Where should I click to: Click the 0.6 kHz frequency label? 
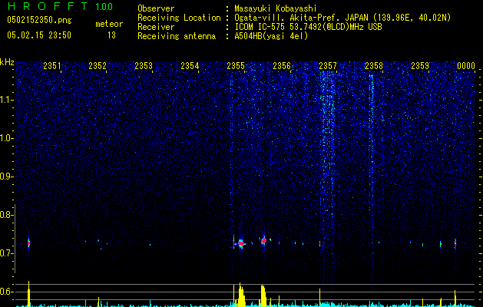coord(5,292)
